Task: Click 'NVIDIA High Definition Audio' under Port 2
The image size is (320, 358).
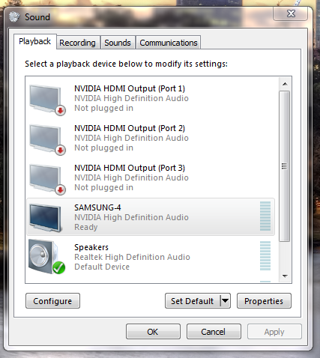Action: [131, 138]
